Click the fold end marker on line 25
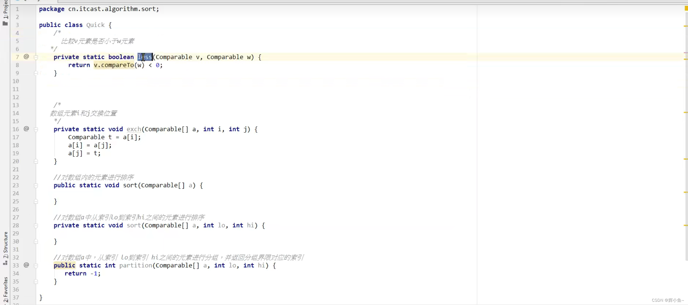 click(36, 202)
